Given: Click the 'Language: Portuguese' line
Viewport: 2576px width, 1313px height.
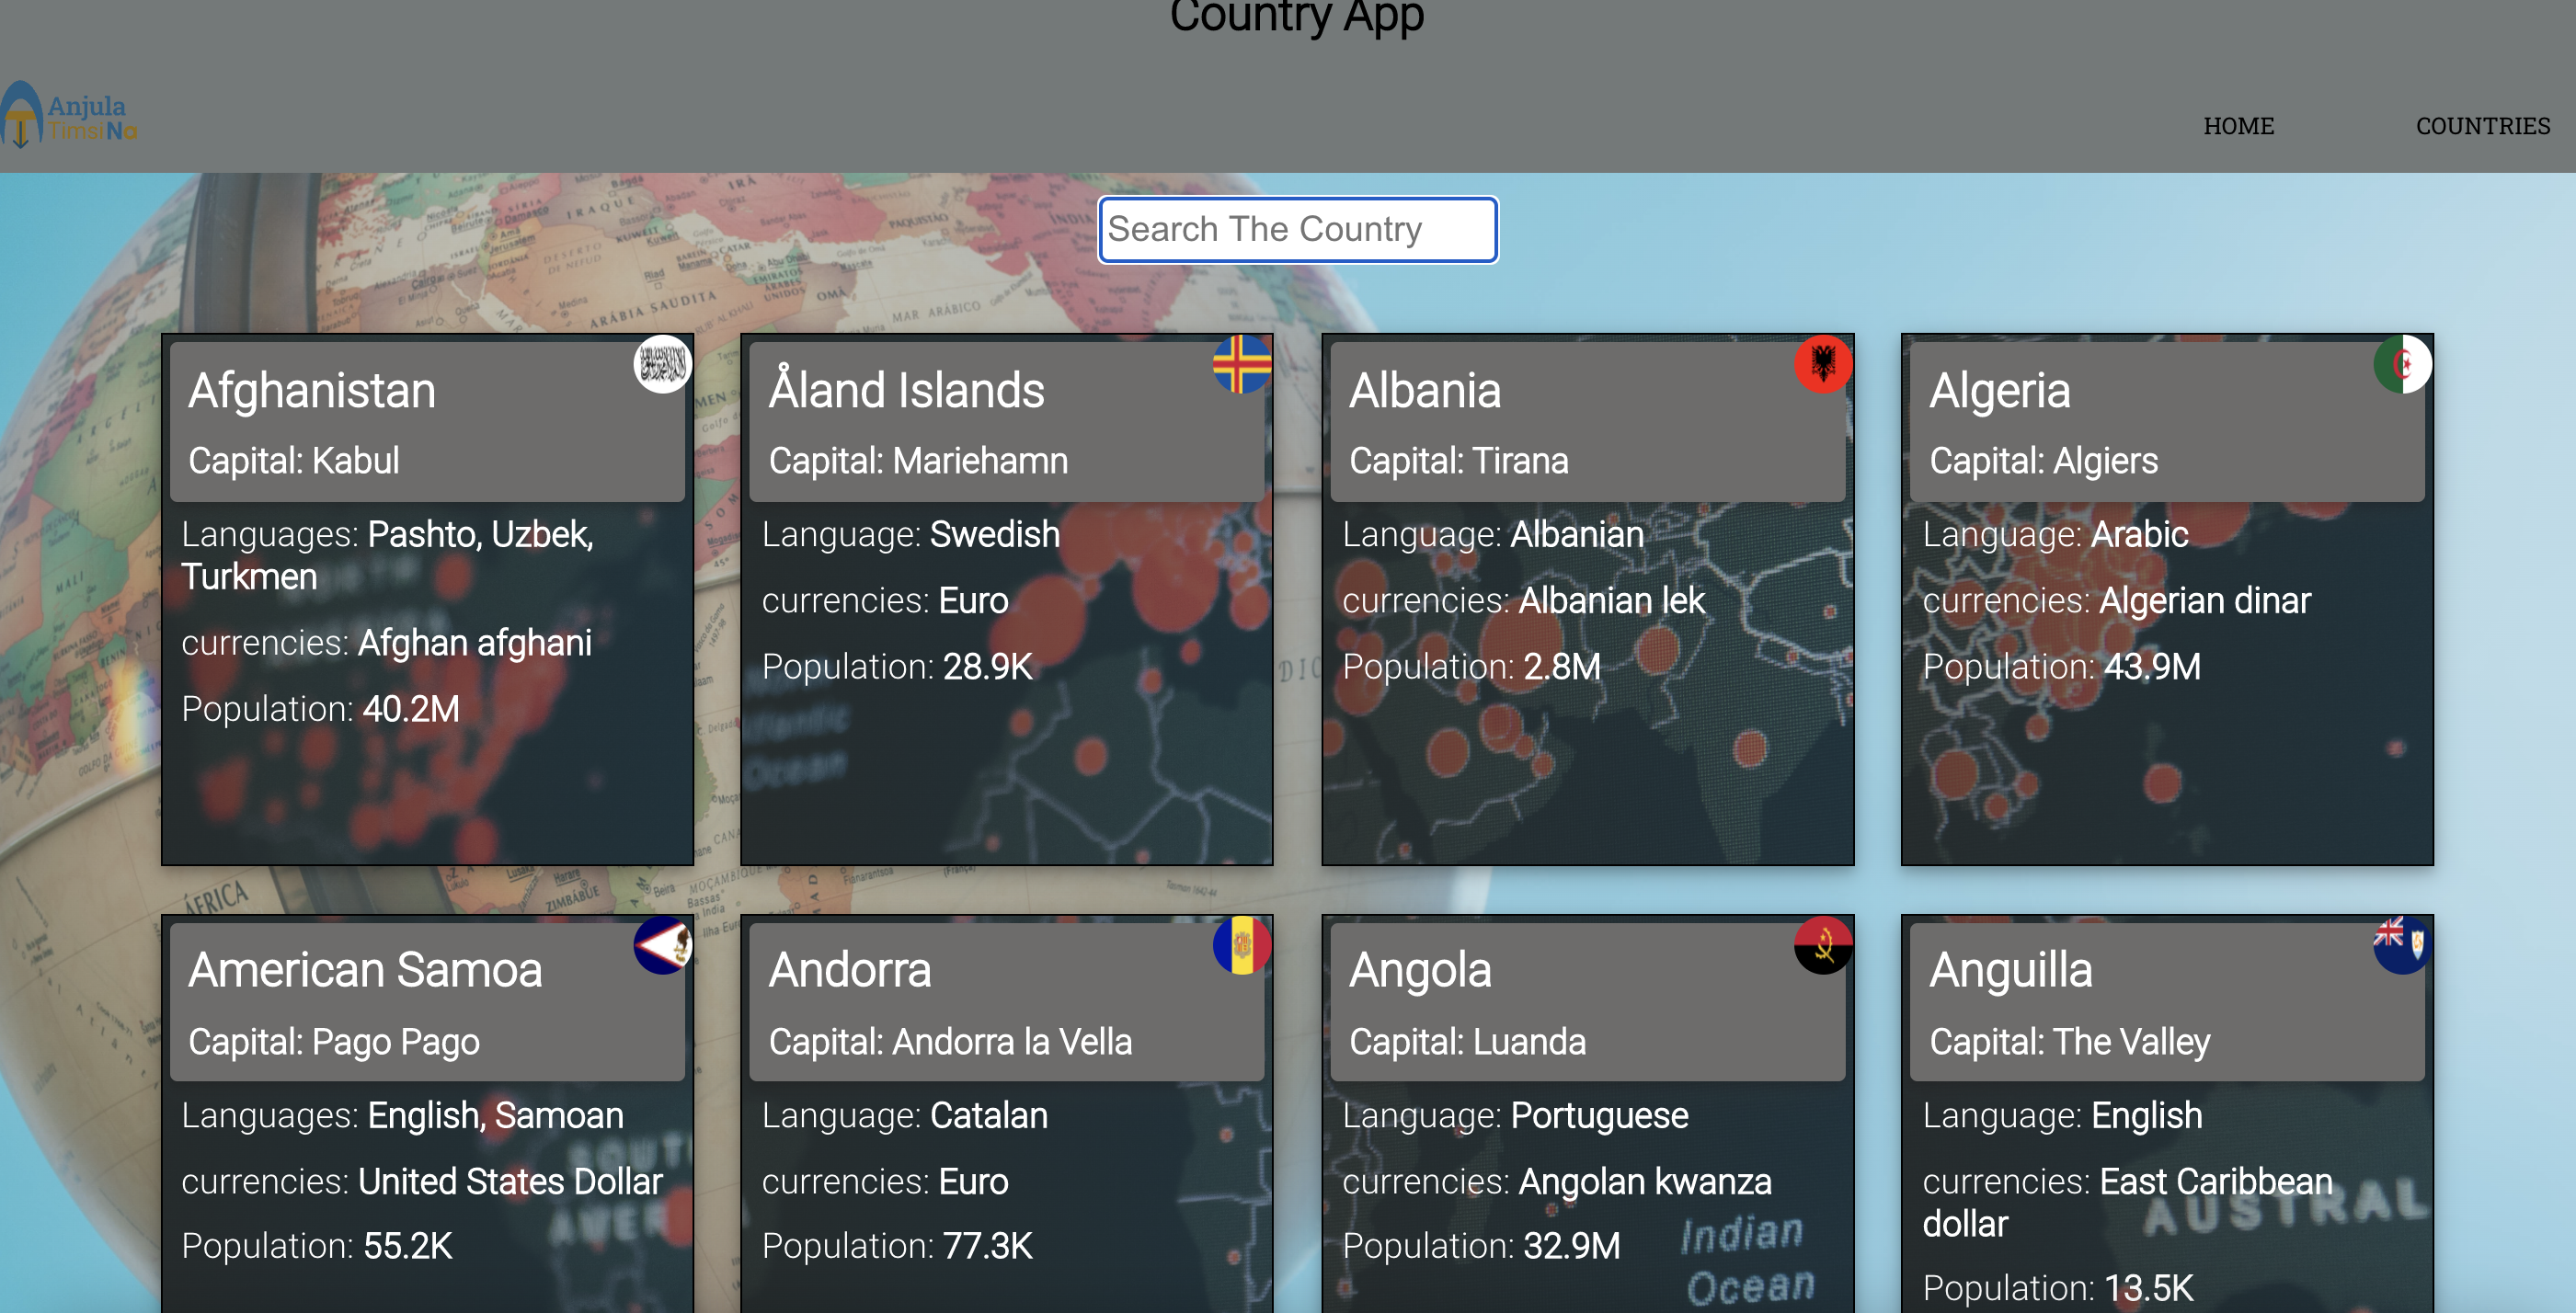Looking at the screenshot, I should tap(1515, 1116).
